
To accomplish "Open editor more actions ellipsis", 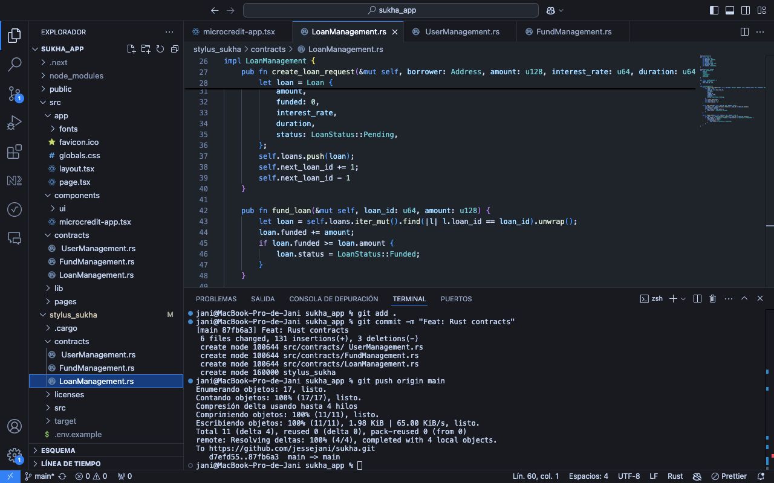I will pos(760,31).
